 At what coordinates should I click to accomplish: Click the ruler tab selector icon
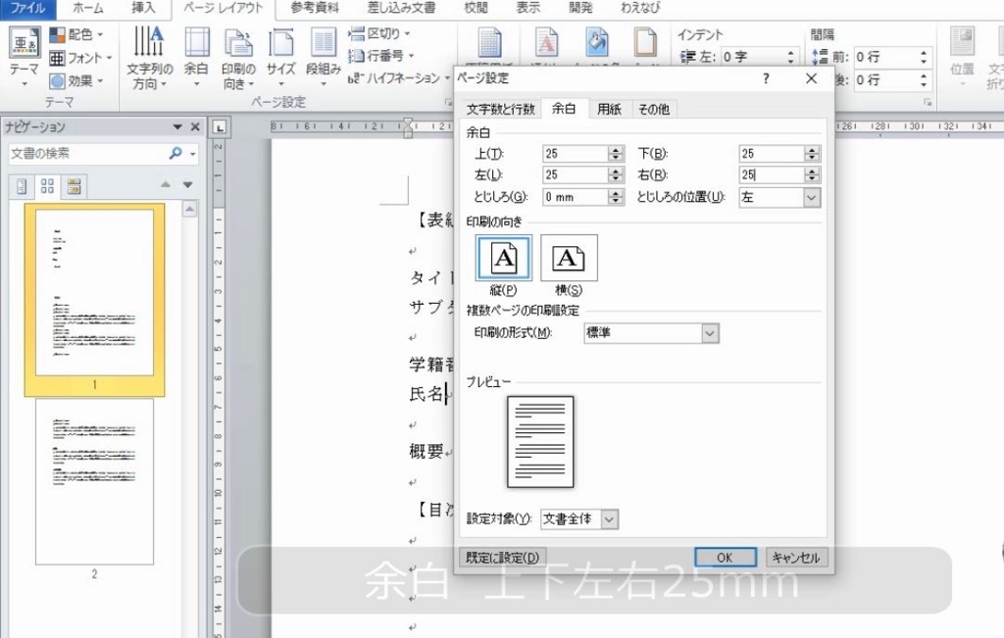click(220, 127)
